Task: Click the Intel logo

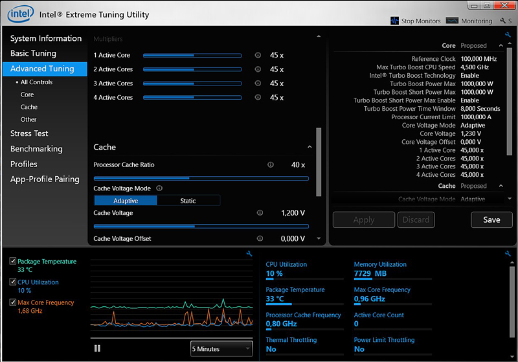Action: (x=21, y=14)
